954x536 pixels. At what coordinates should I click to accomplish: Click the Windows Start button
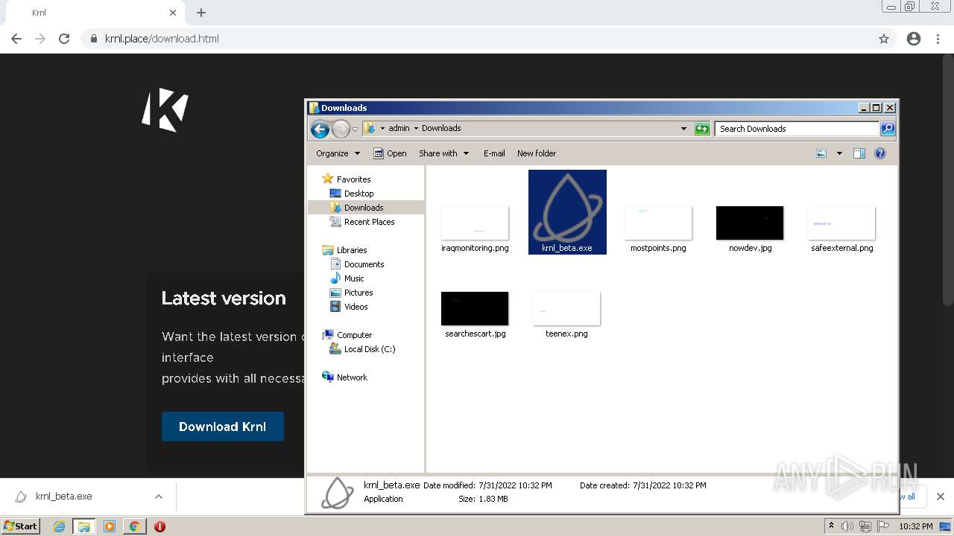(21, 526)
